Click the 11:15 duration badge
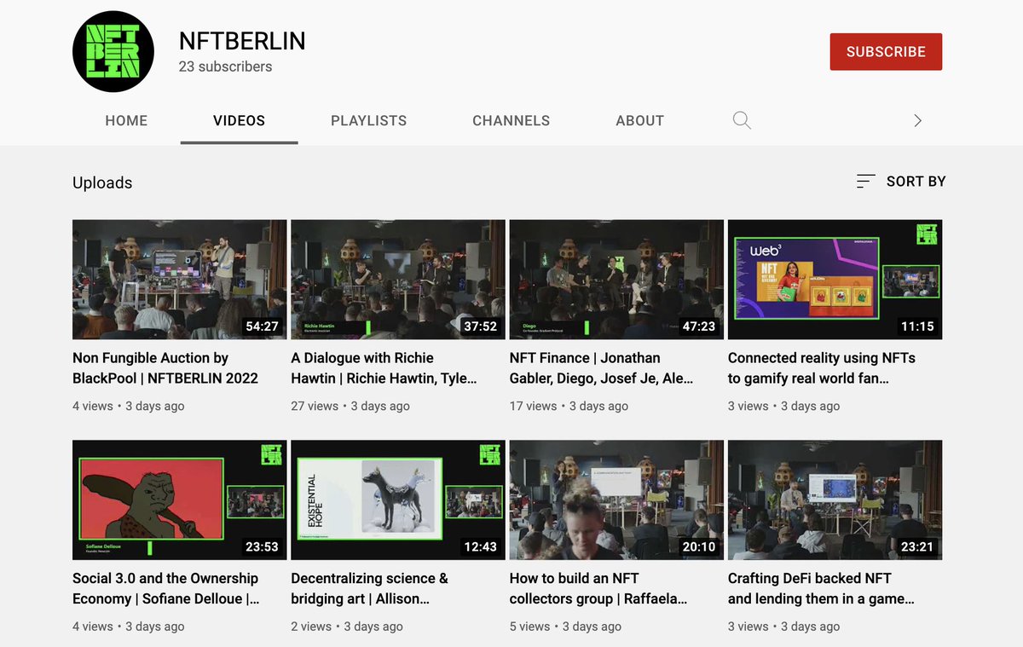This screenshot has width=1023, height=647. click(x=917, y=326)
